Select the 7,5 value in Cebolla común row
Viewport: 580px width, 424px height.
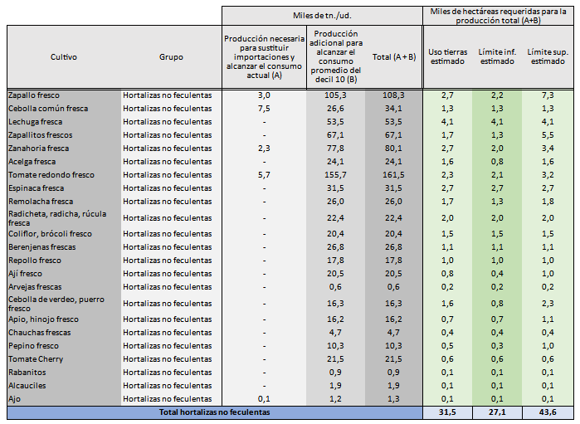click(263, 109)
